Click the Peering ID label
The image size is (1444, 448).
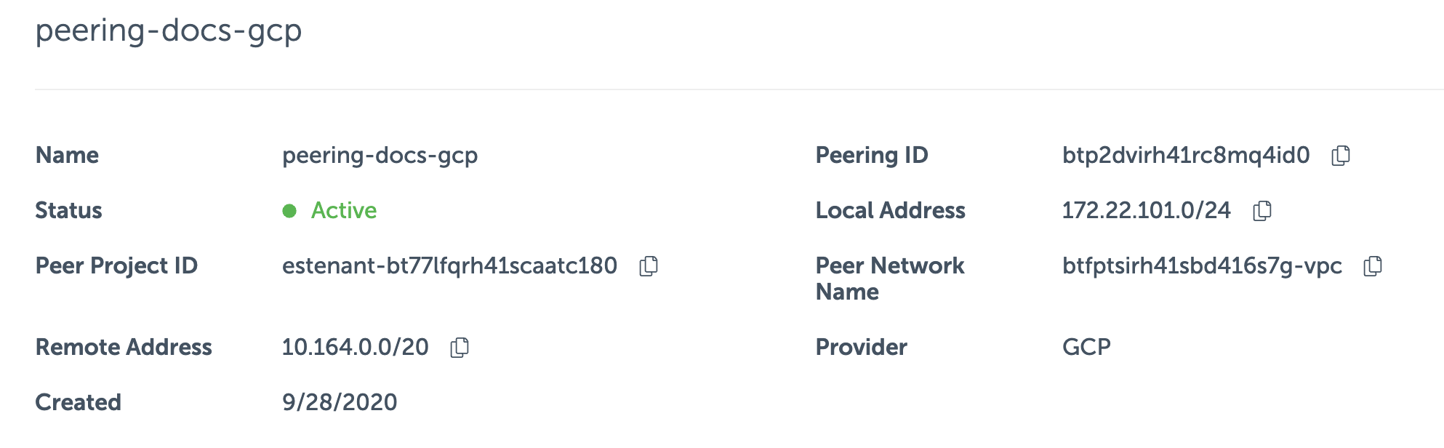(870, 155)
